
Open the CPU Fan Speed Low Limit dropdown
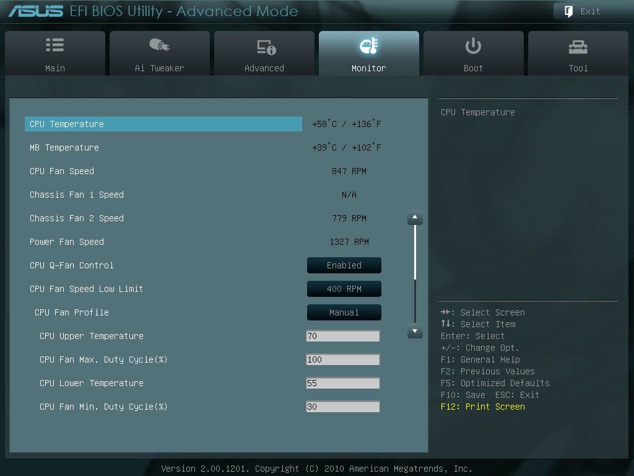[x=344, y=289]
